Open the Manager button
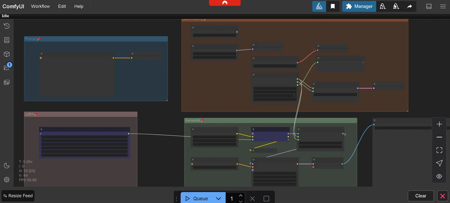The height and width of the screenshot is (203, 450). coord(359,6)
